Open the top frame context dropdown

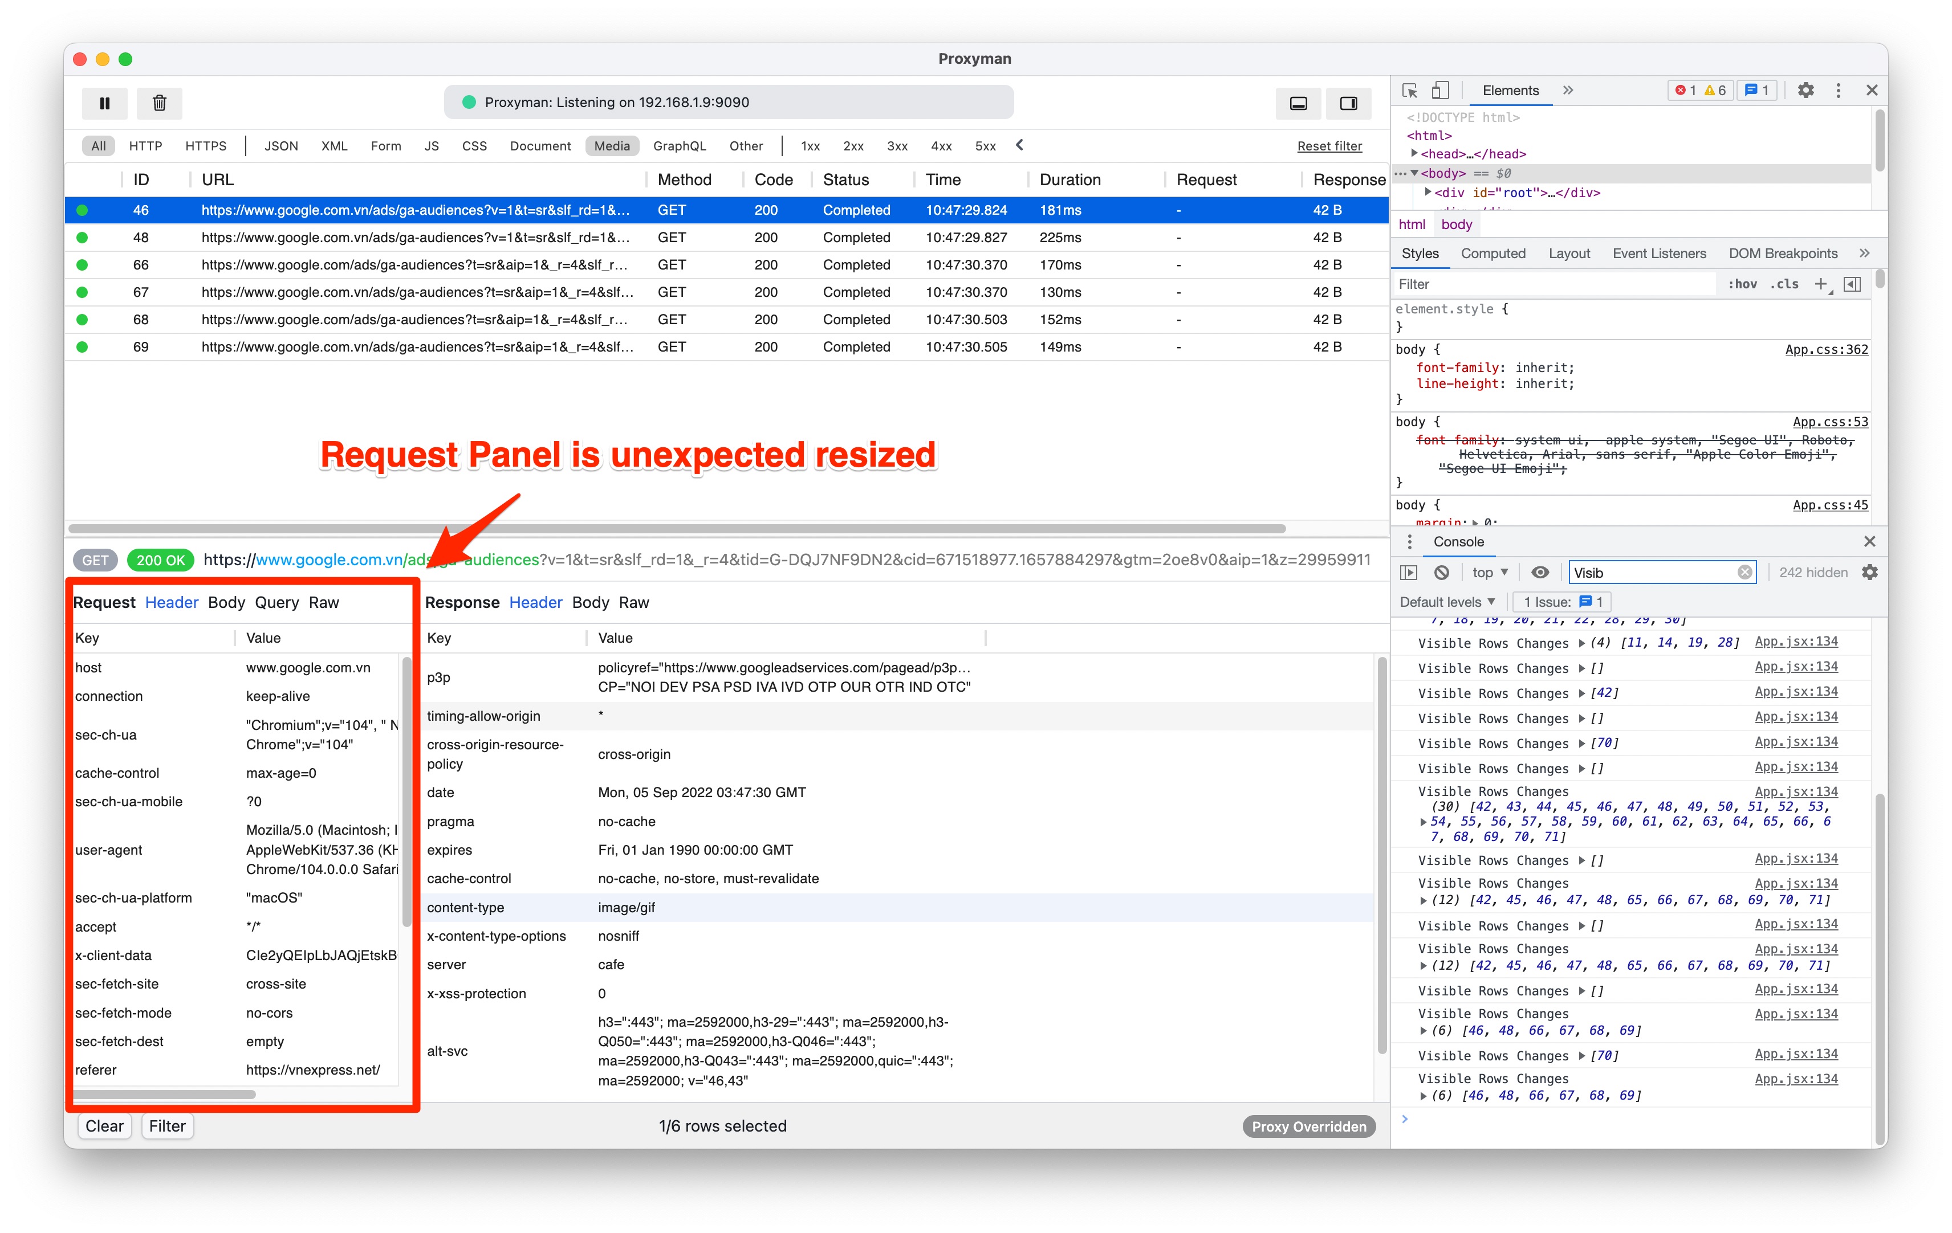click(x=1489, y=572)
